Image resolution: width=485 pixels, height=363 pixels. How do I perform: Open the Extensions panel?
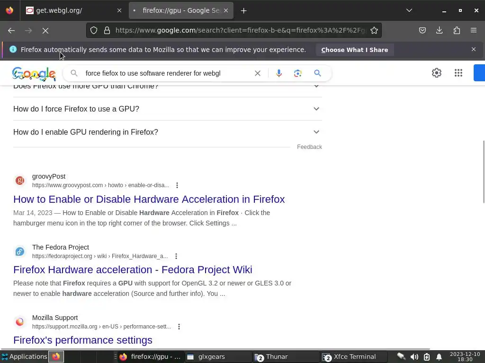pos(457,30)
